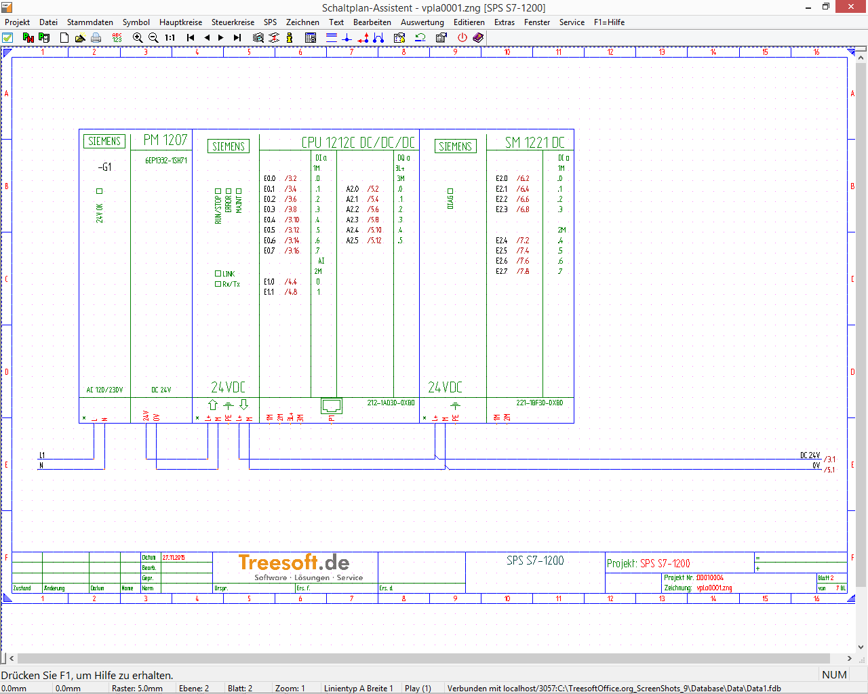Go to the next sheet arrow
The image size is (868, 694).
tap(221, 38)
